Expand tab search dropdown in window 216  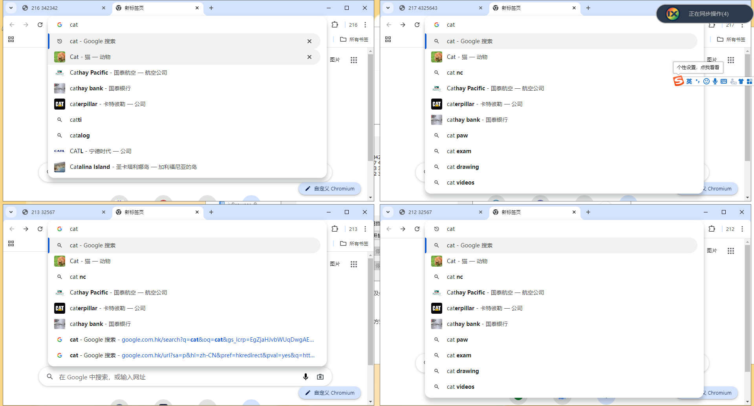click(x=11, y=8)
